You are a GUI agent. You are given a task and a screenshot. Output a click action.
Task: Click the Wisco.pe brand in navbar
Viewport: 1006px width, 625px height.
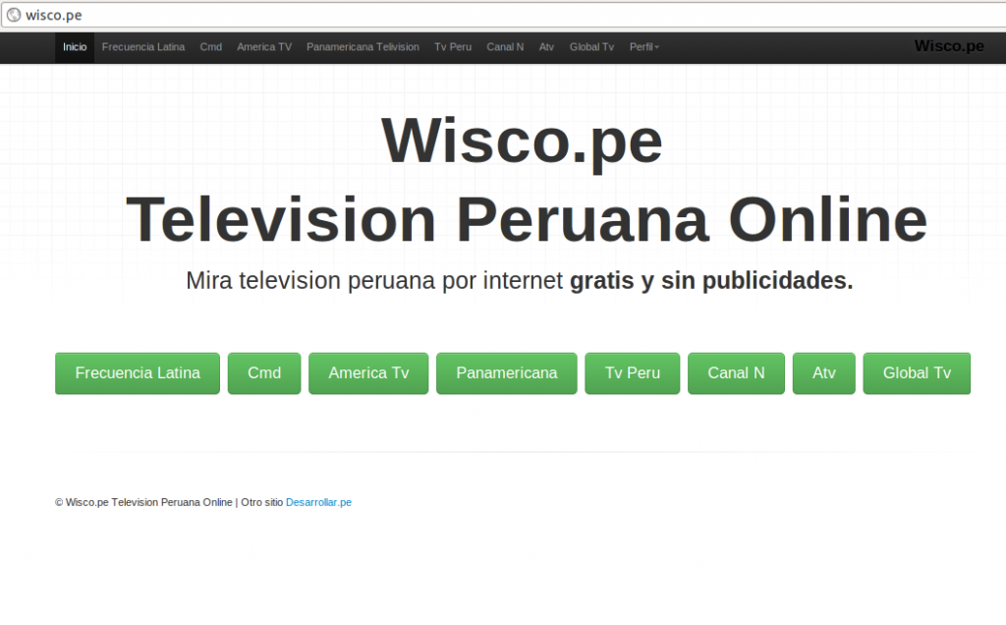(948, 46)
